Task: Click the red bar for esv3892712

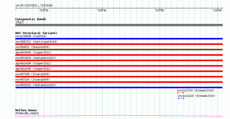Action: 119,44
